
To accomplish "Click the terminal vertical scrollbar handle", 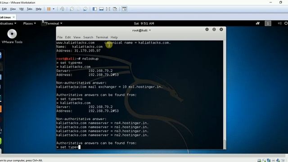I will coord(225,144).
